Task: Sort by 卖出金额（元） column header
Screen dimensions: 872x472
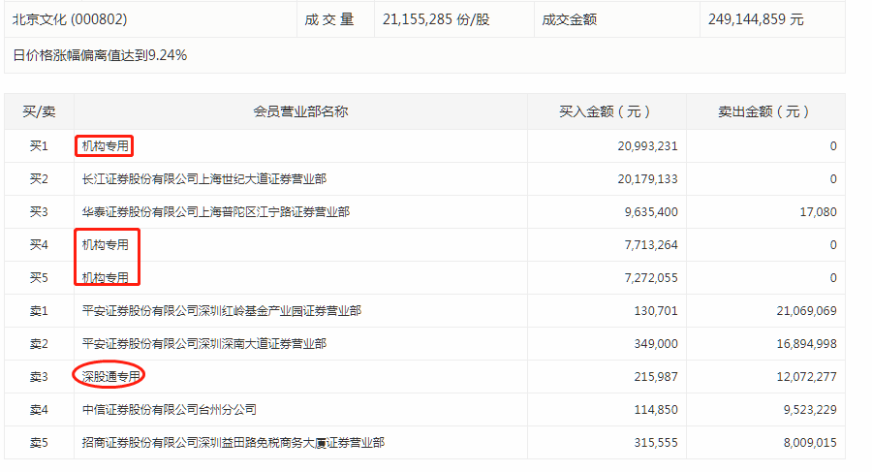Action: click(x=763, y=111)
